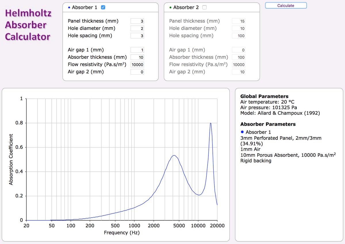Select Absorber 1 absorber thickness field
The image size is (345, 244).
pyautogui.click(x=137, y=57)
